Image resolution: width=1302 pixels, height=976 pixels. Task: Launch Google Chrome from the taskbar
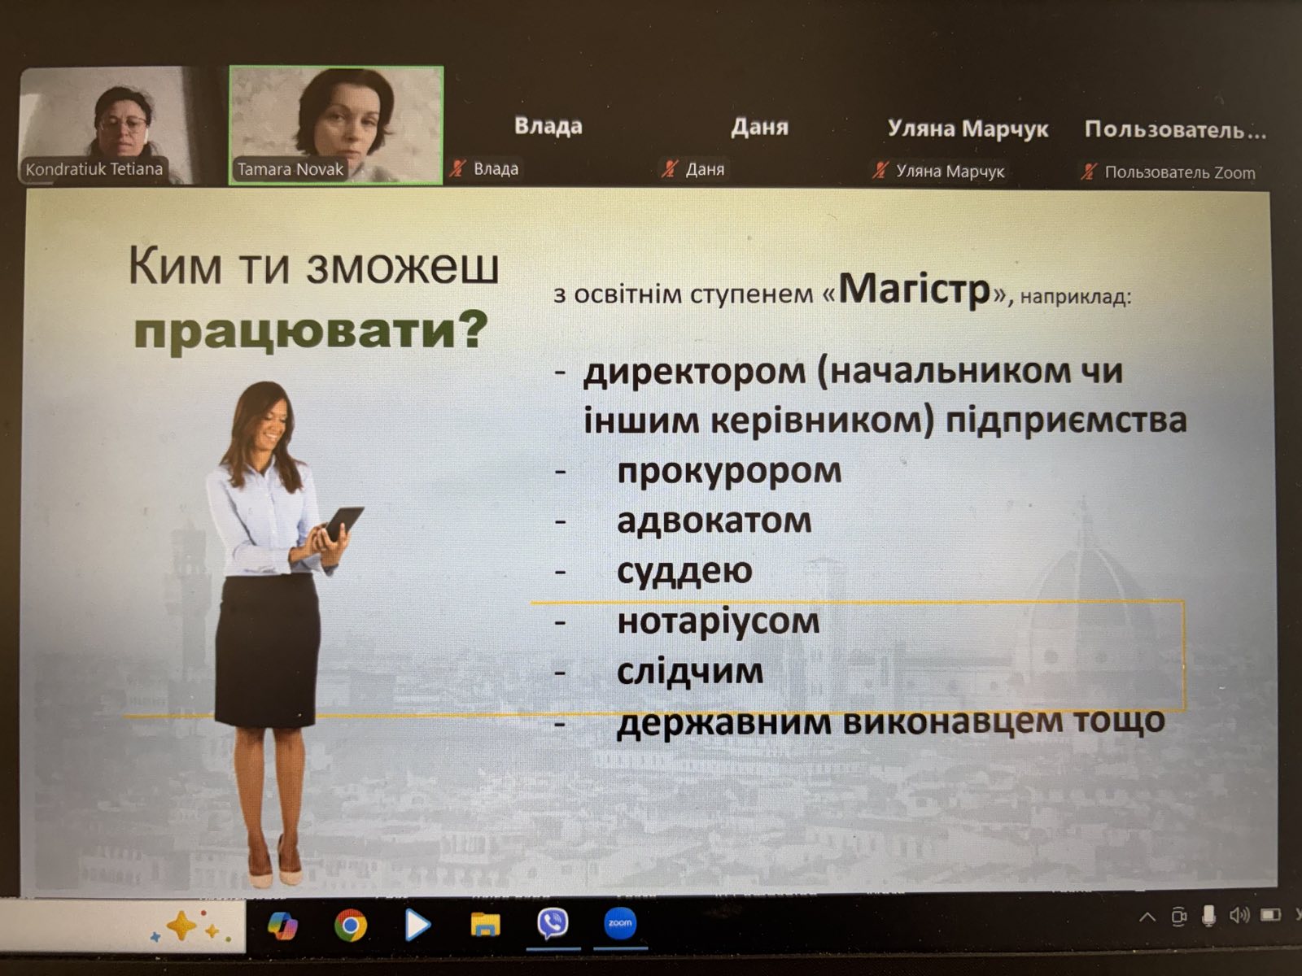(x=351, y=926)
